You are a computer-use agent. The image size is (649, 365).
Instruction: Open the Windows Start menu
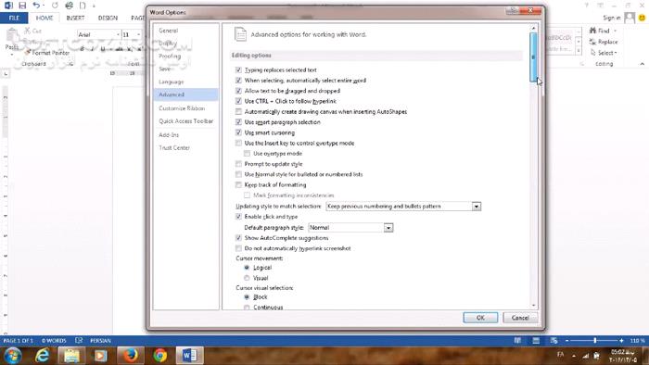click(12, 356)
